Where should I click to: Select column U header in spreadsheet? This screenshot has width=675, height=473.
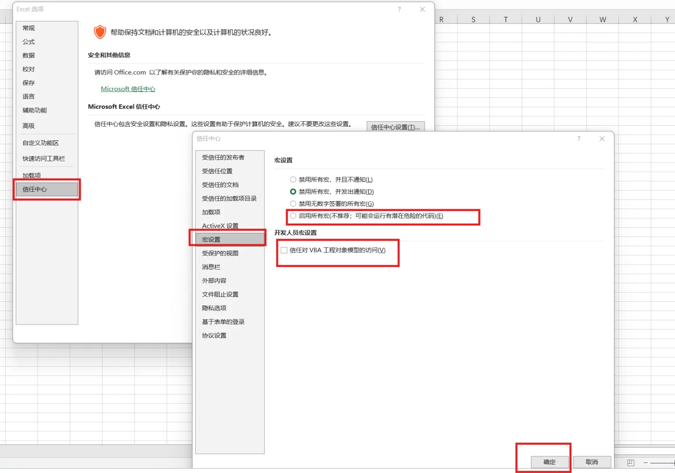click(x=538, y=19)
